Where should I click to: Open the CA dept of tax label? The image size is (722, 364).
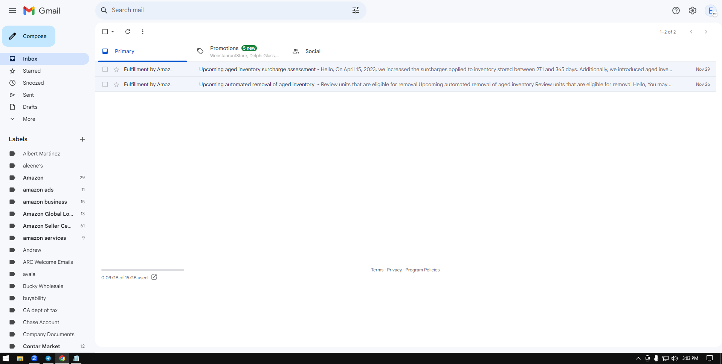(44, 310)
